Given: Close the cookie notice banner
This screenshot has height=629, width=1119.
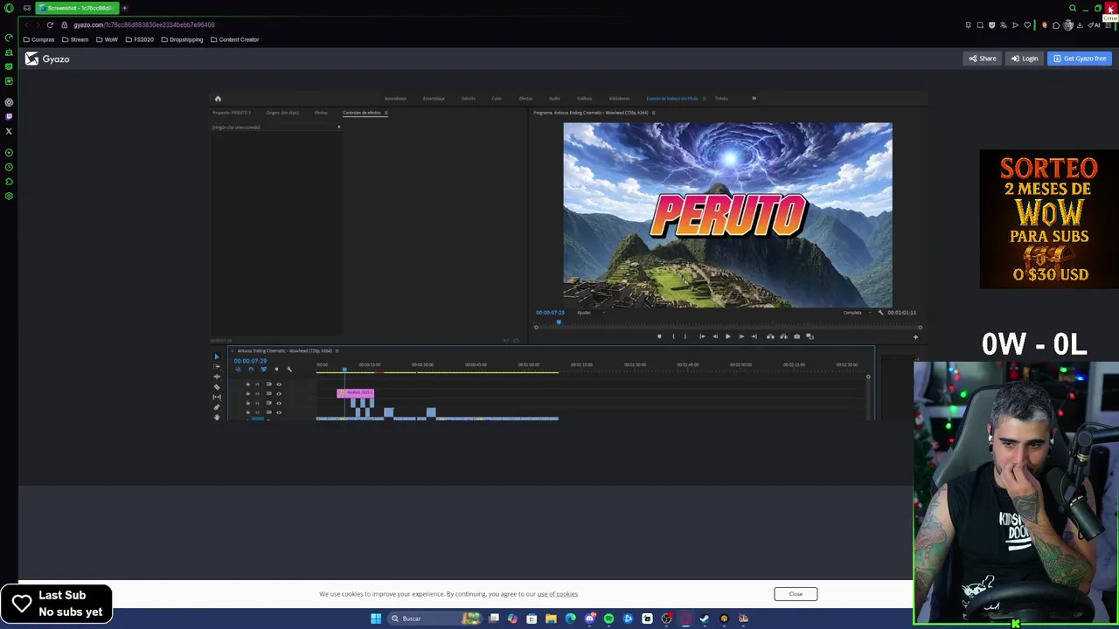Looking at the screenshot, I should point(796,594).
